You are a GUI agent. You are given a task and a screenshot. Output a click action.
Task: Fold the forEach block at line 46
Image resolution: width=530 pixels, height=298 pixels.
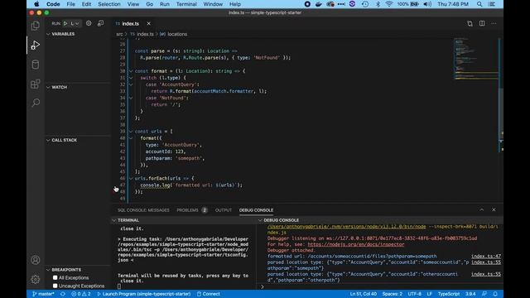[131, 178]
